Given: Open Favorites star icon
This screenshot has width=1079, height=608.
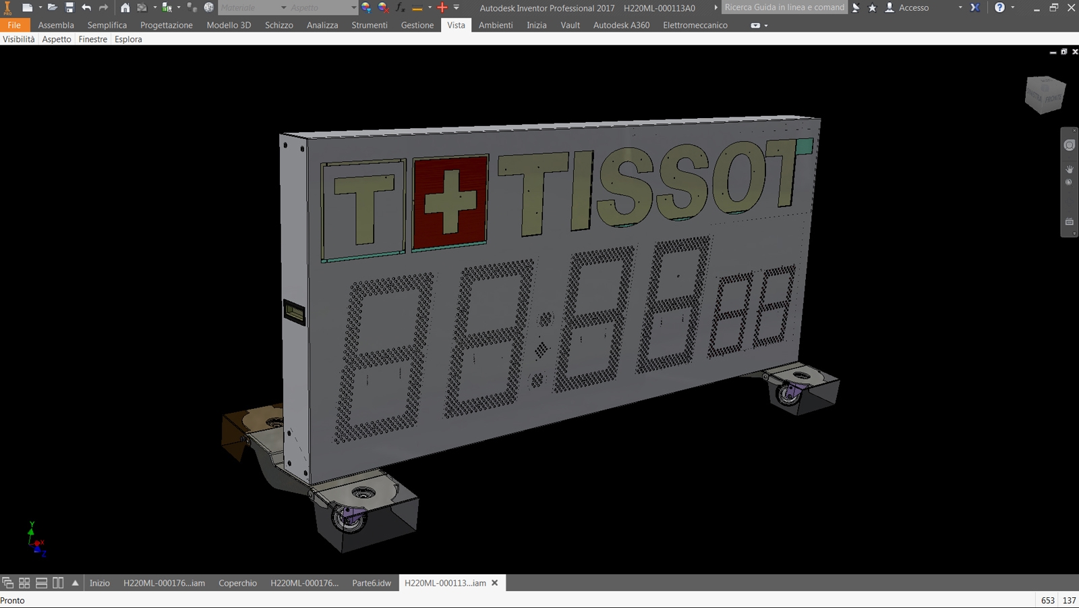Looking at the screenshot, I should (x=872, y=7).
